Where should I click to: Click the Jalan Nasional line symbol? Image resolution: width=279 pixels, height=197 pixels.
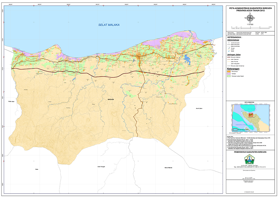tap(229, 60)
